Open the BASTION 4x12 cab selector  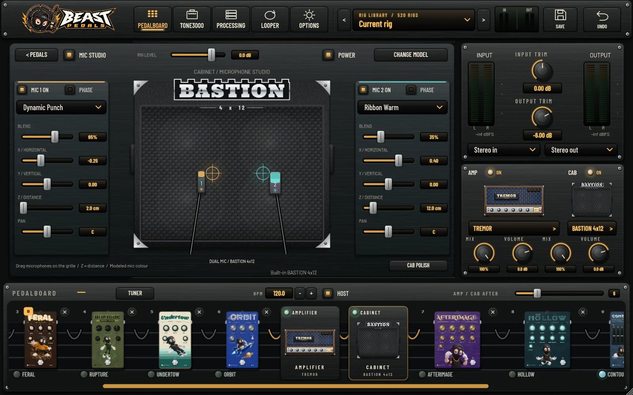coord(592,229)
